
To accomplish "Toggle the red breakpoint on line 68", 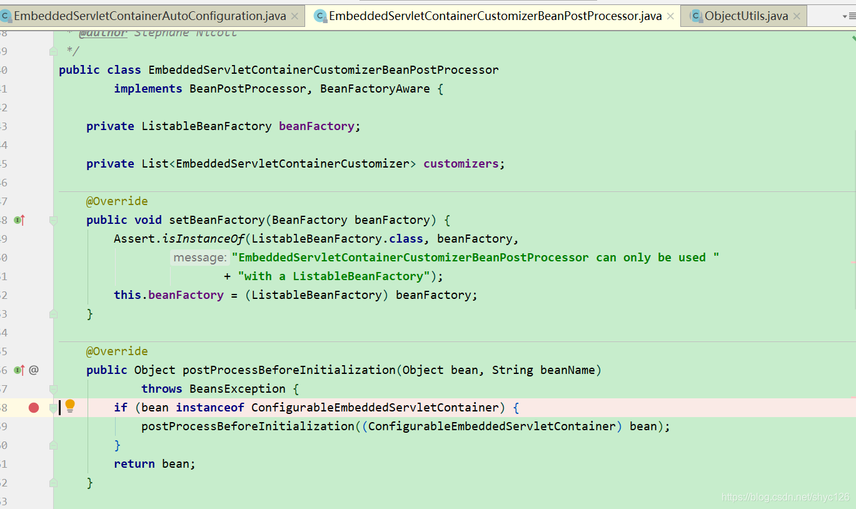I will (34, 407).
